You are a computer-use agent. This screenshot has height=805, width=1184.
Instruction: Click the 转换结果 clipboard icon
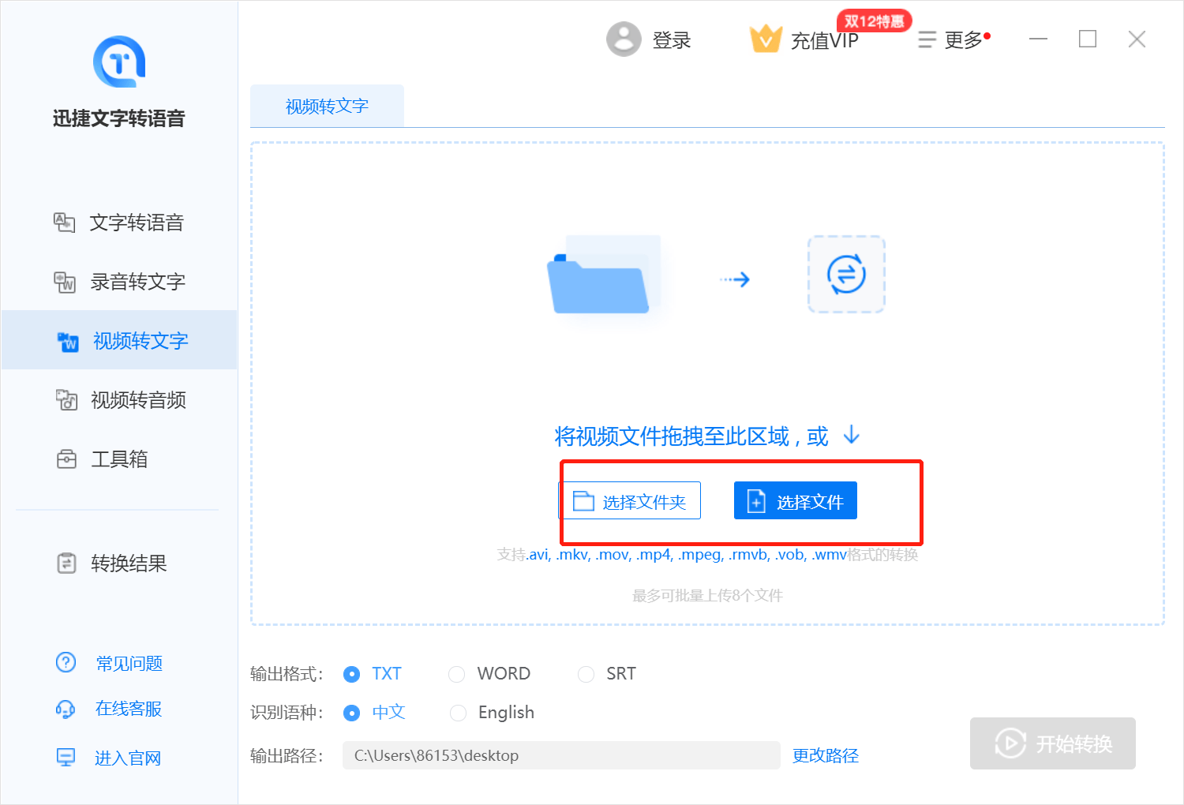(x=66, y=563)
